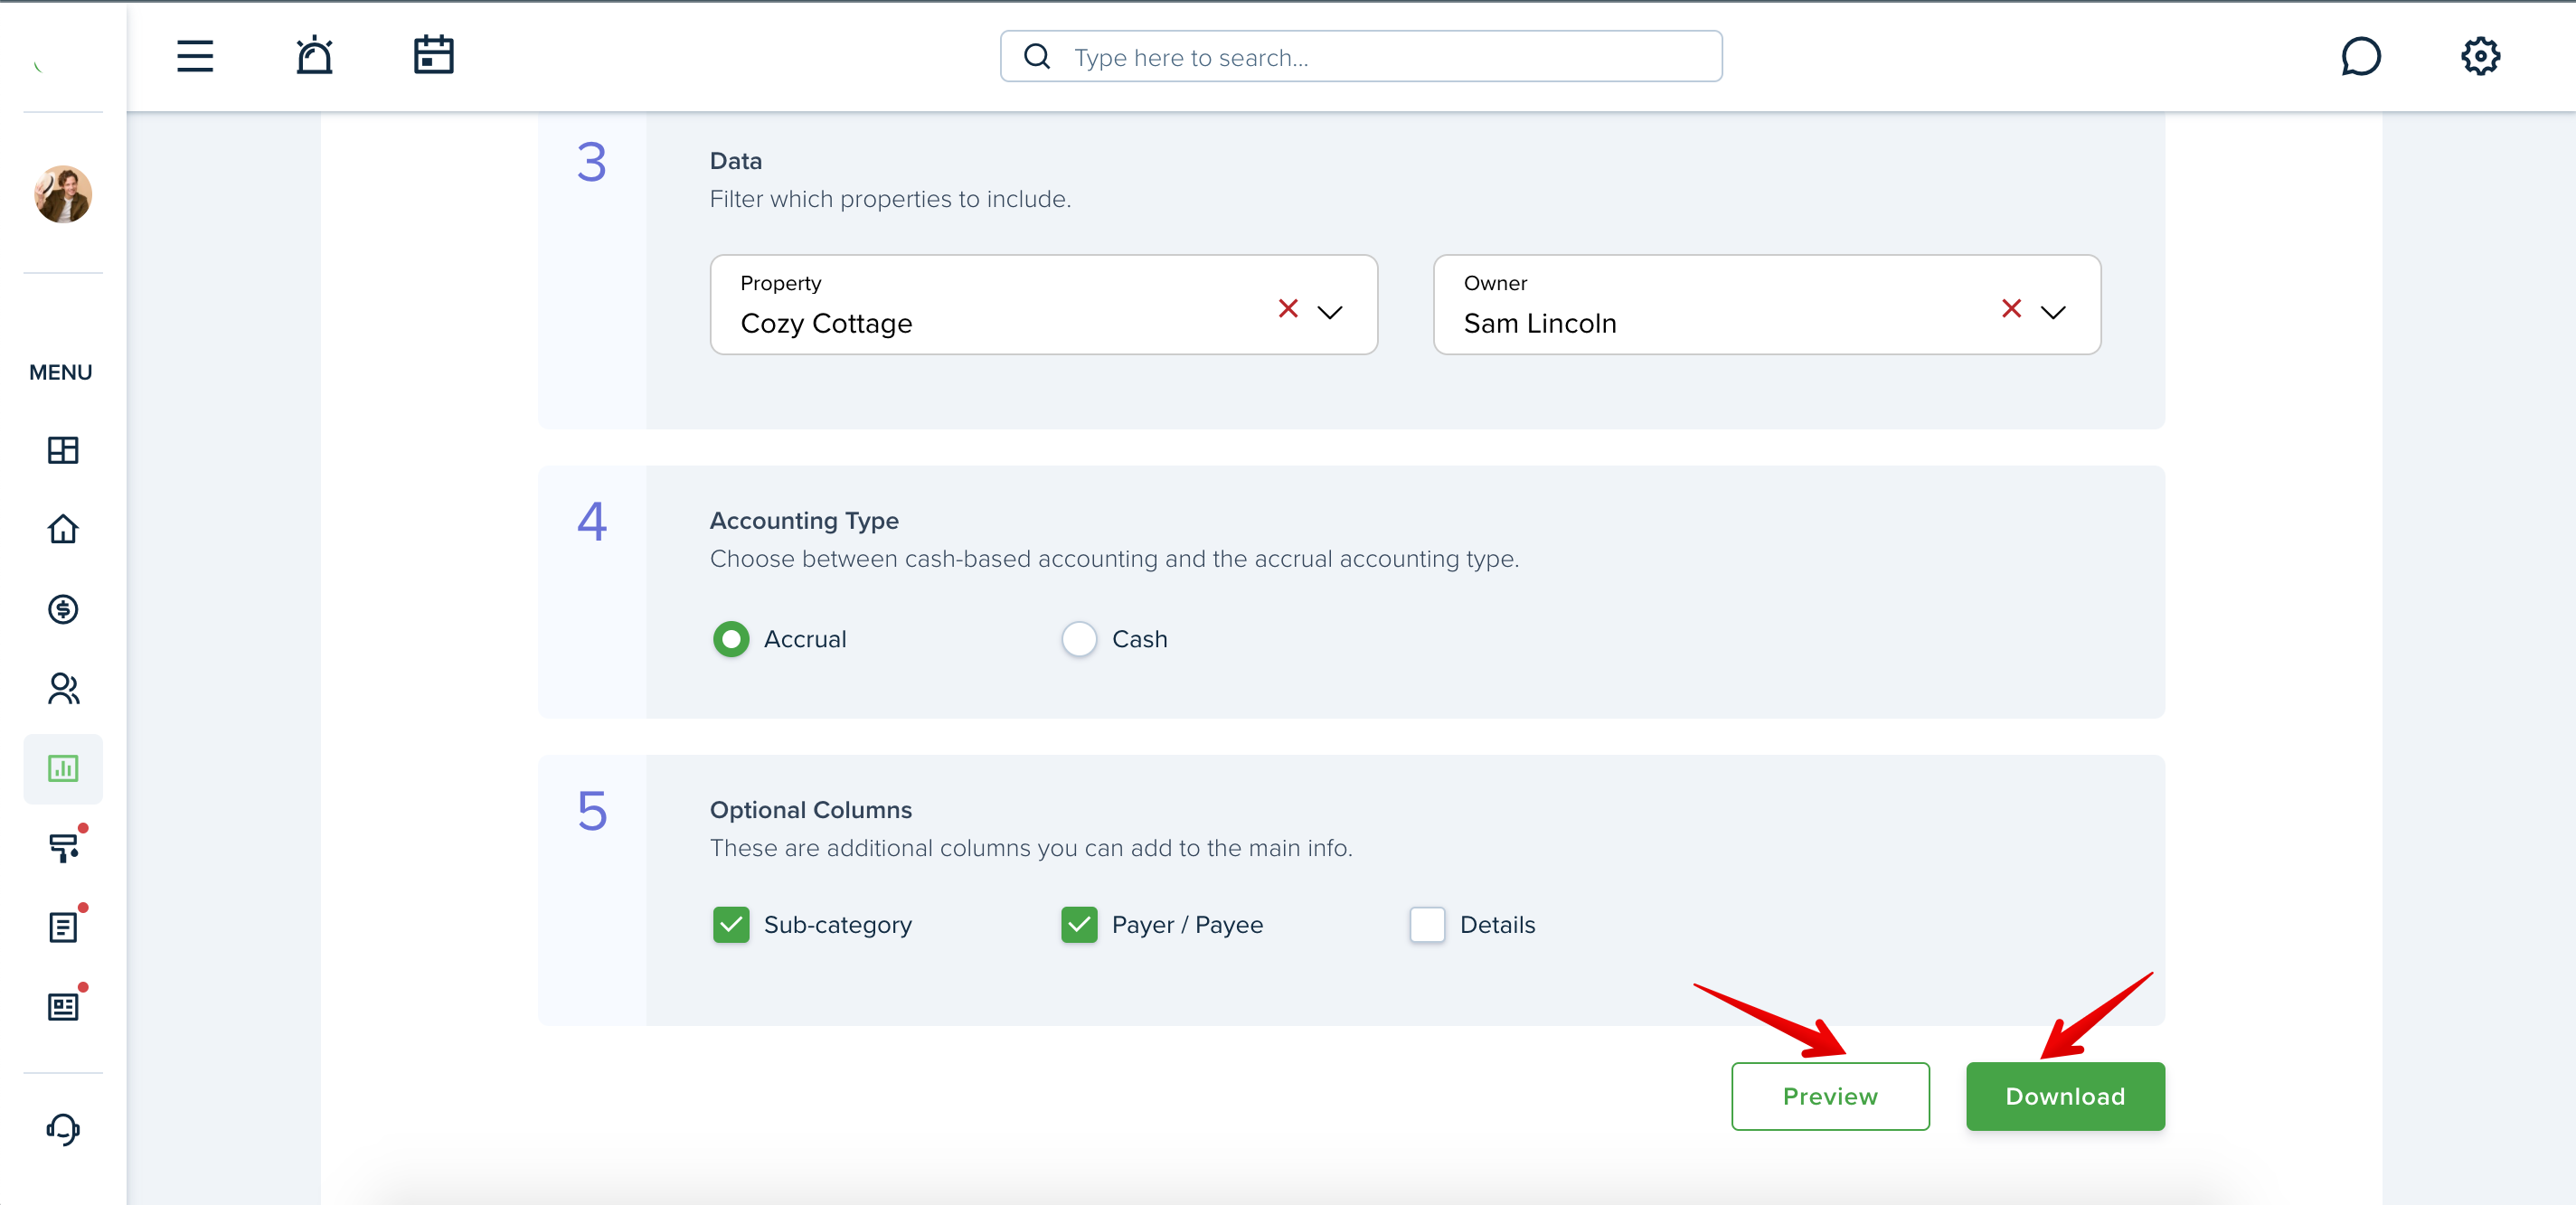Expand the Property dropdown arrow
The height and width of the screenshot is (1205, 2576).
coord(1330,312)
